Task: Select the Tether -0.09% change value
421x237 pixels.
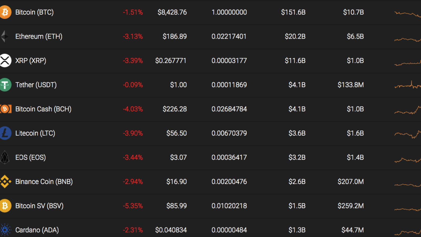Action: tap(133, 85)
